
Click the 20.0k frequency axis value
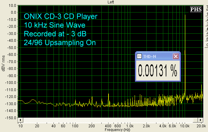tap(201, 126)
